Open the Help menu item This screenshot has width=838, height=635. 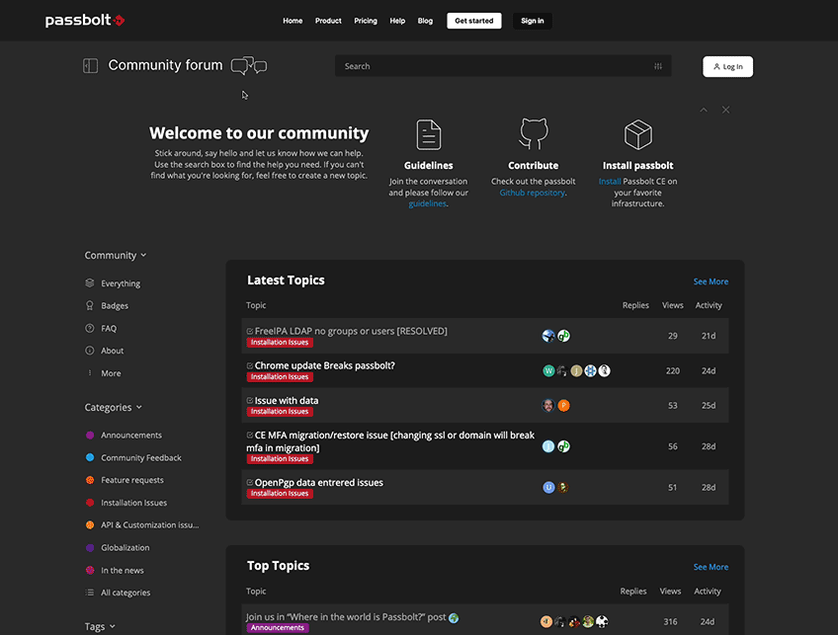point(397,21)
